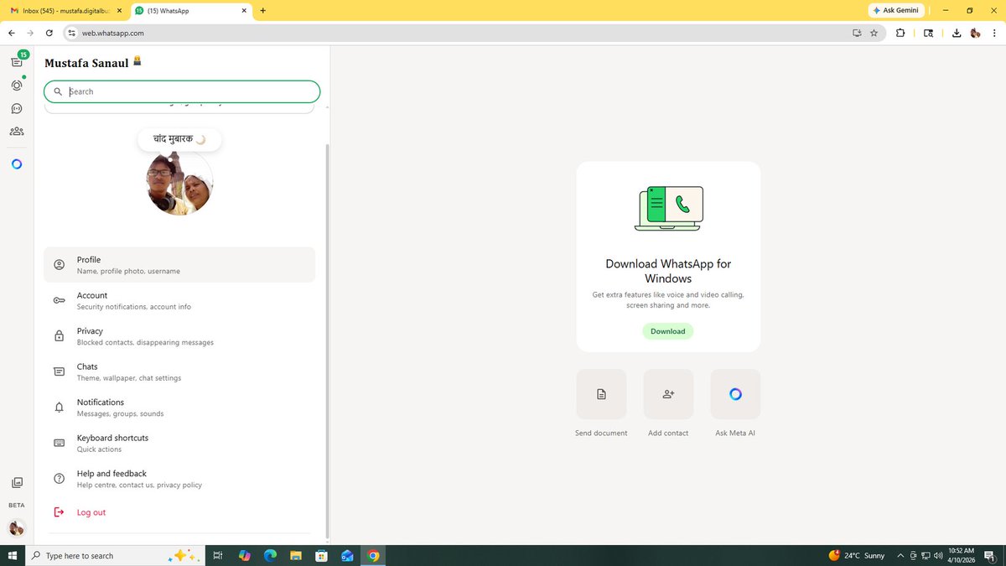Open the Communities panel
Viewport: 1006px width, 566px height.
pos(16,131)
